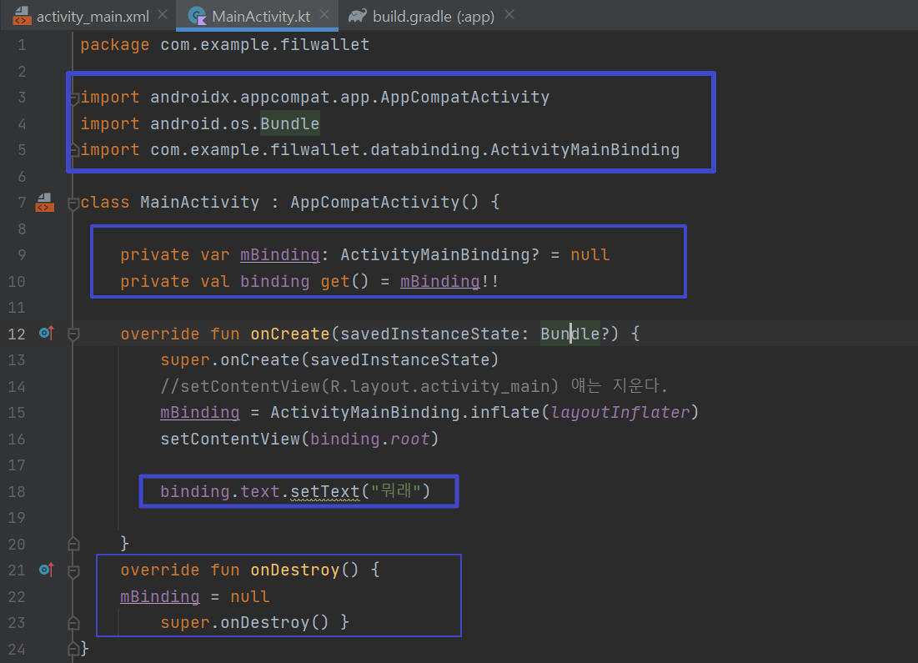The width and height of the screenshot is (918, 663).
Task: Collapse the onCreate function fold on line 12
Action: click(73, 334)
